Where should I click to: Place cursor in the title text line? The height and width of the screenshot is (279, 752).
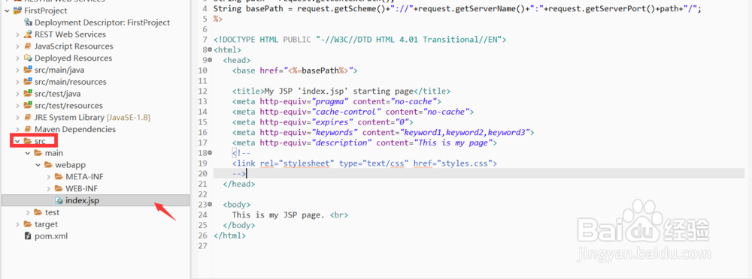point(341,91)
